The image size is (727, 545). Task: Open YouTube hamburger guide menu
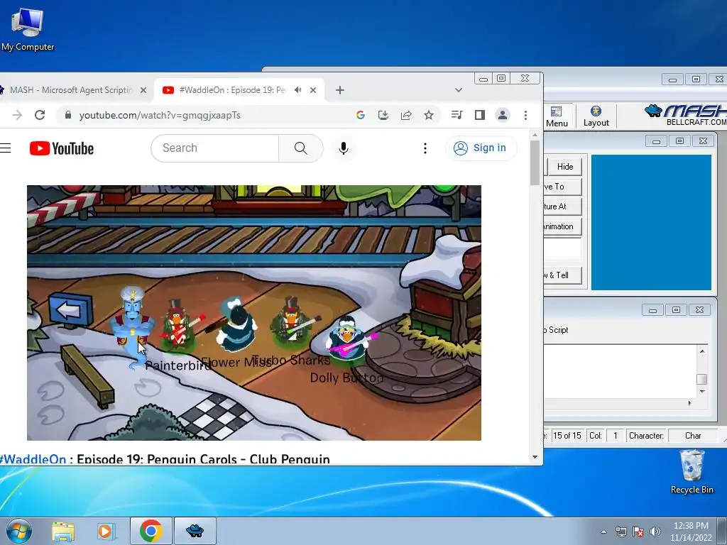click(x=5, y=148)
